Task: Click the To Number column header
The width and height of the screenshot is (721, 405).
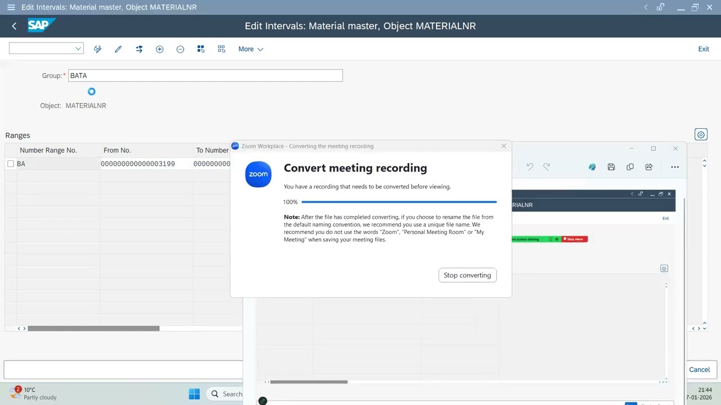Action: [212, 150]
